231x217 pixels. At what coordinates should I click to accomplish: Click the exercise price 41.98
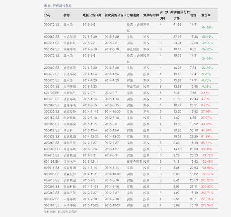177,24
